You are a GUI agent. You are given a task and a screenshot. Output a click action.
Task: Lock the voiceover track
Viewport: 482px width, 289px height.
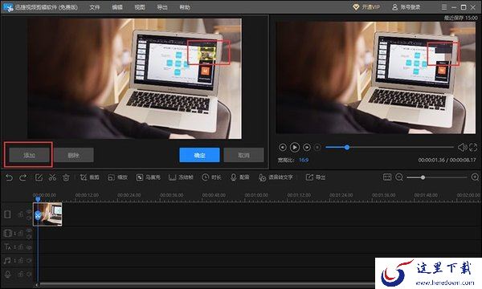click(x=21, y=274)
